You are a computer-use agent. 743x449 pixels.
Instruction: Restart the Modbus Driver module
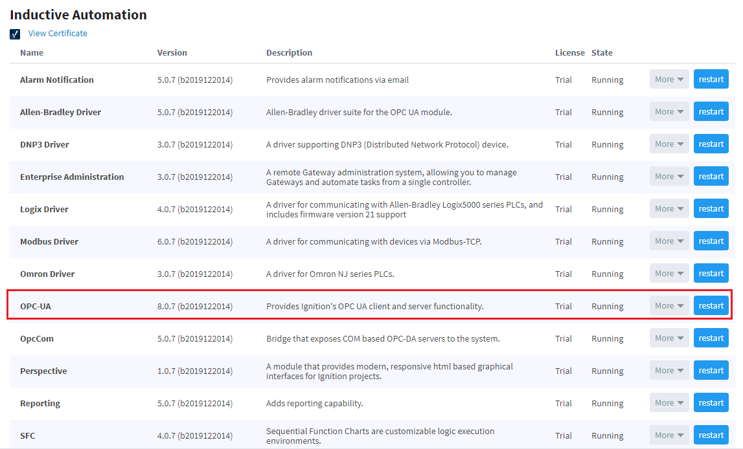[711, 241]
